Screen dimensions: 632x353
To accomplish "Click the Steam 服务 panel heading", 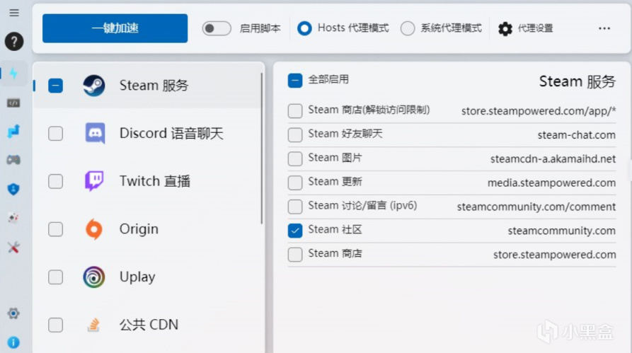I will (578, 81).
